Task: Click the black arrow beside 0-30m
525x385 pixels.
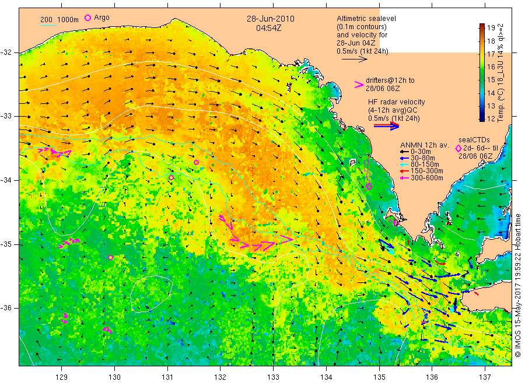Action: 405,152
